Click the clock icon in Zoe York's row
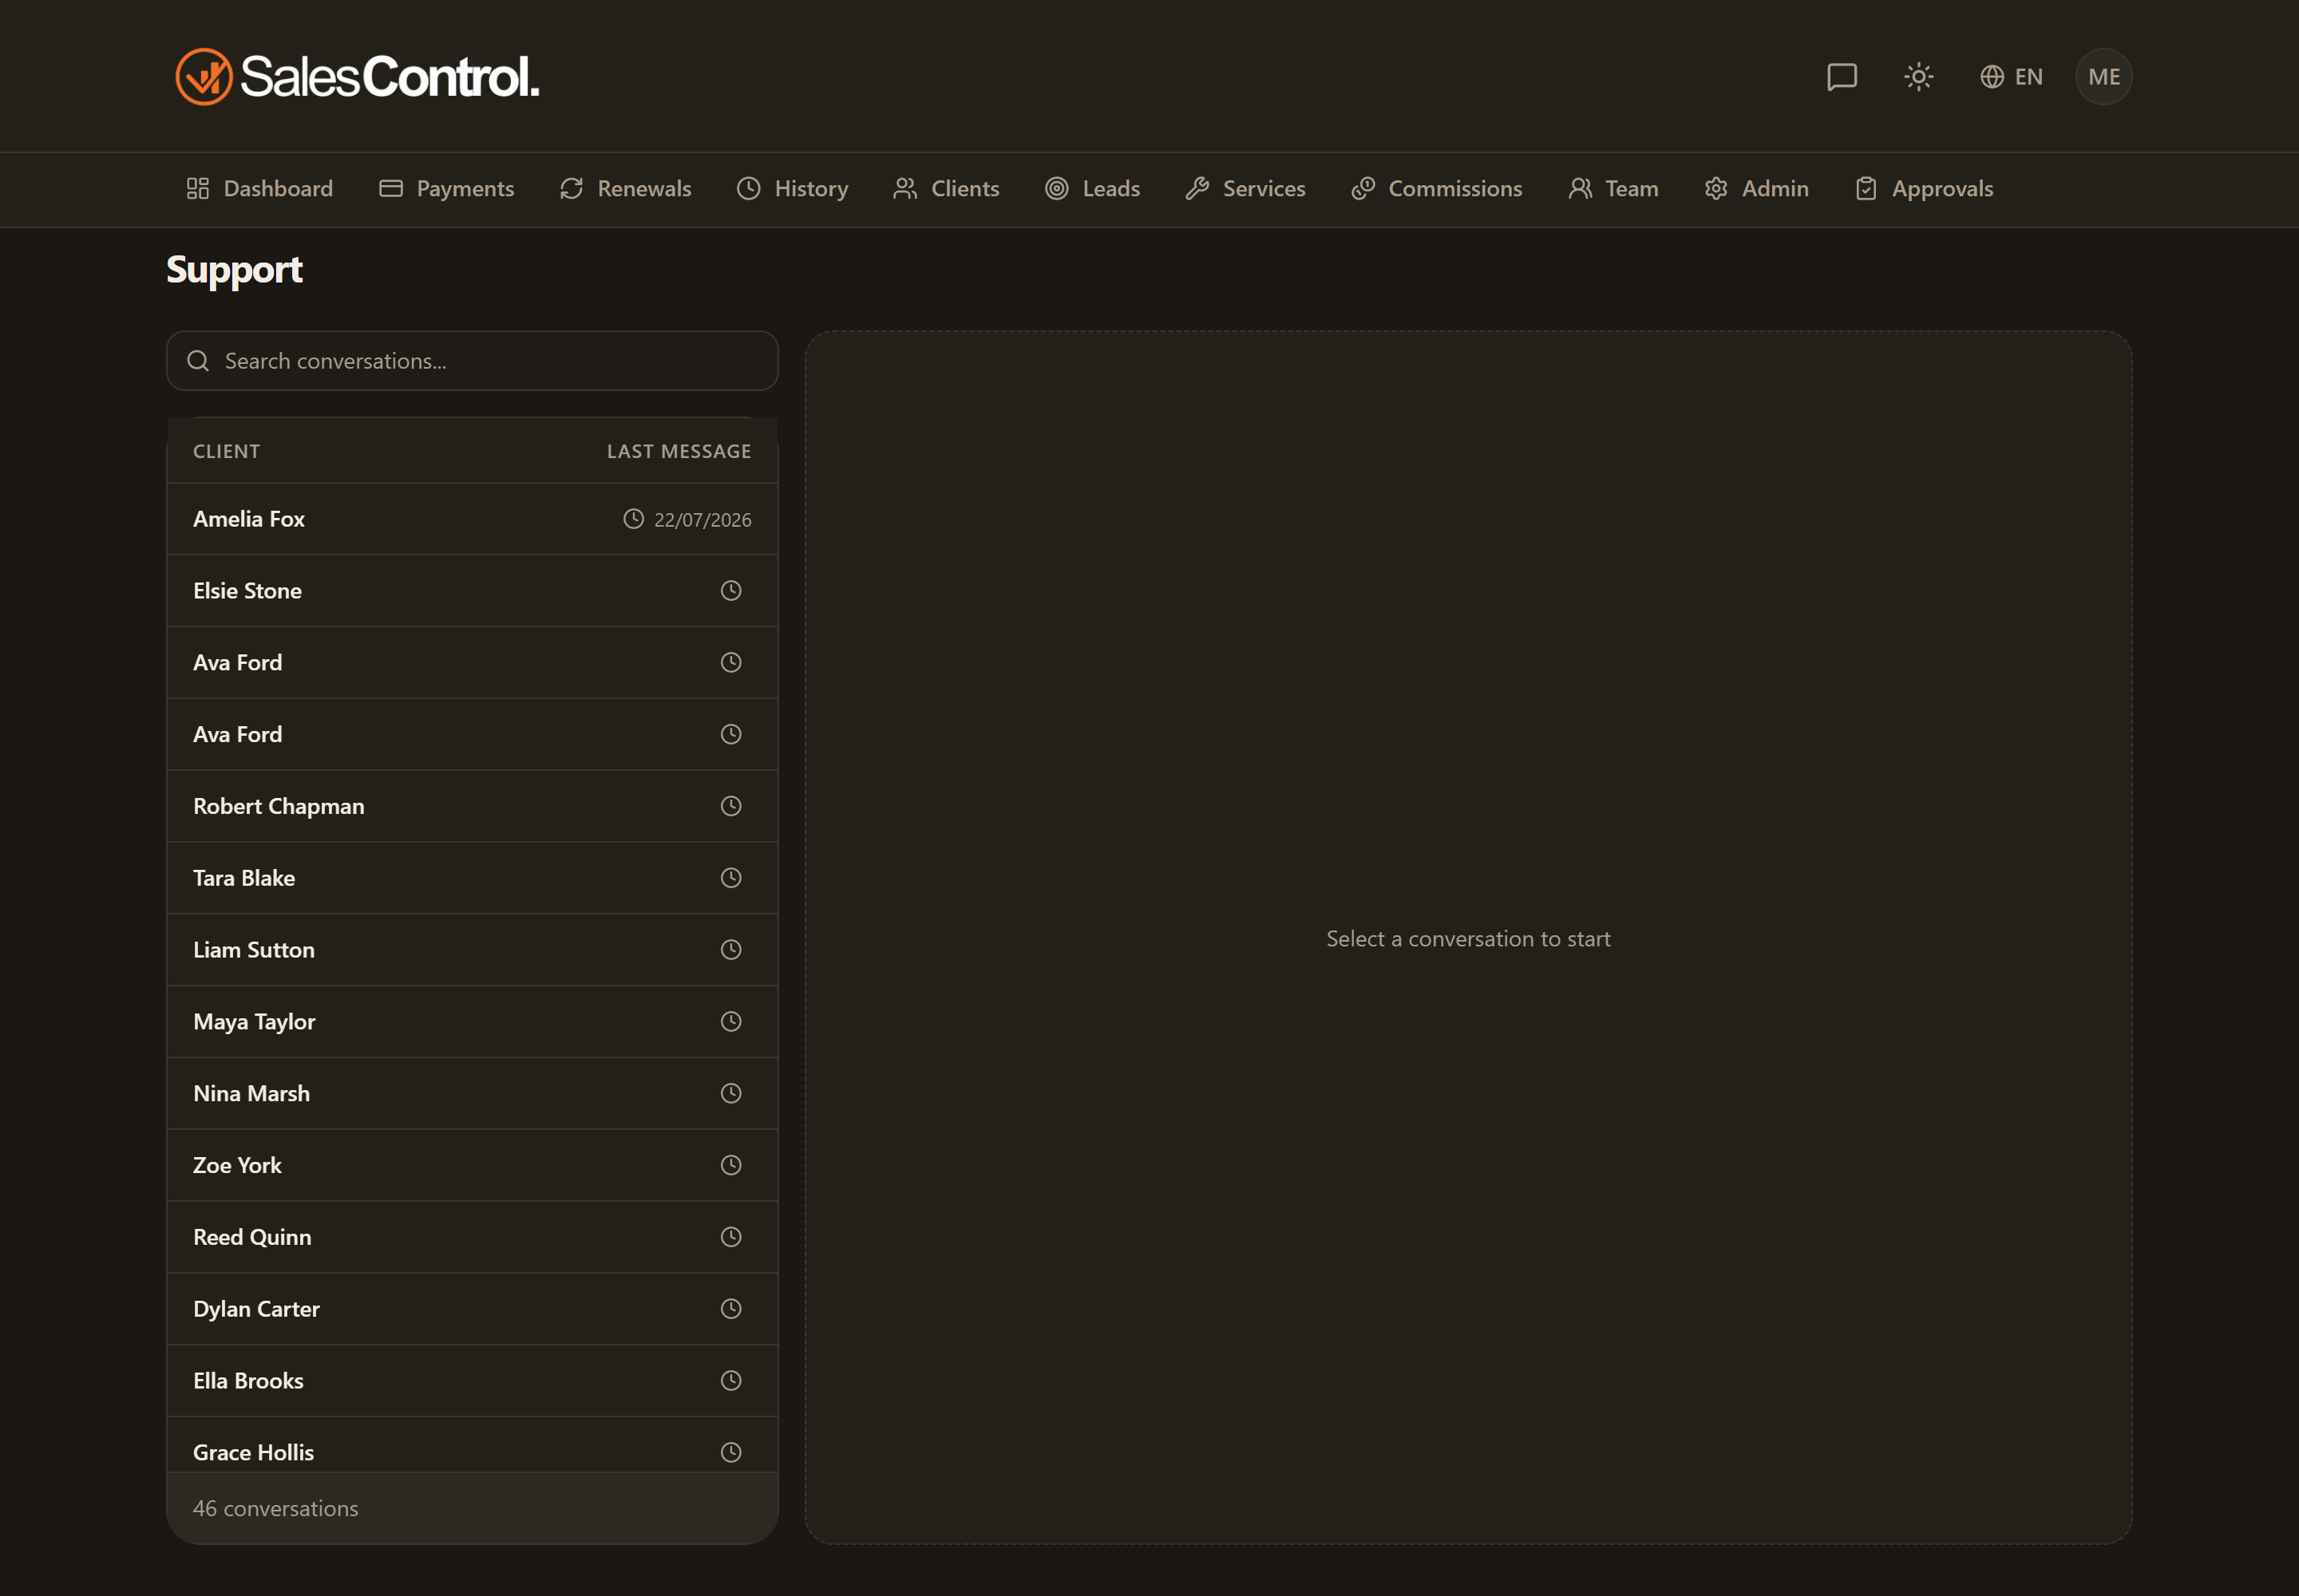 [x=731, y=1166]
